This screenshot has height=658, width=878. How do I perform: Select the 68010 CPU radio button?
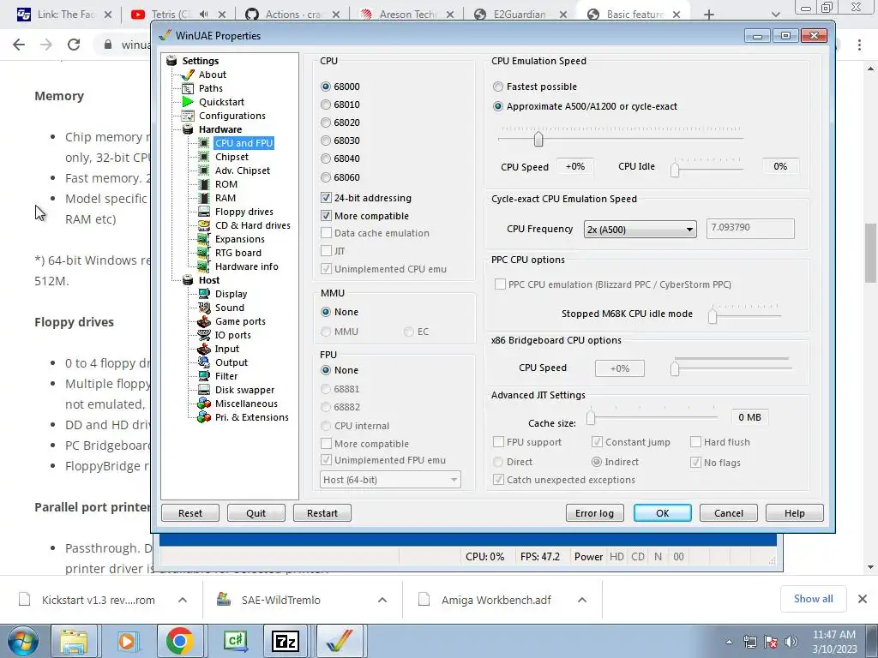[325, 105]
